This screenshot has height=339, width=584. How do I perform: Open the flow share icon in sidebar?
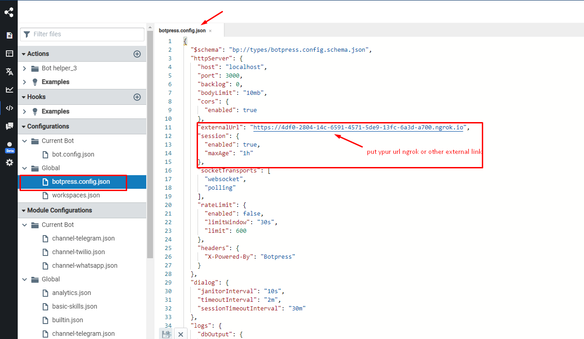tap(9, 12)
